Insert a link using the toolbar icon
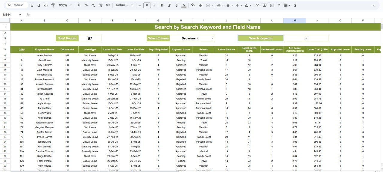The height and width of the screenshot is (172, 383). tap(257, 5)
